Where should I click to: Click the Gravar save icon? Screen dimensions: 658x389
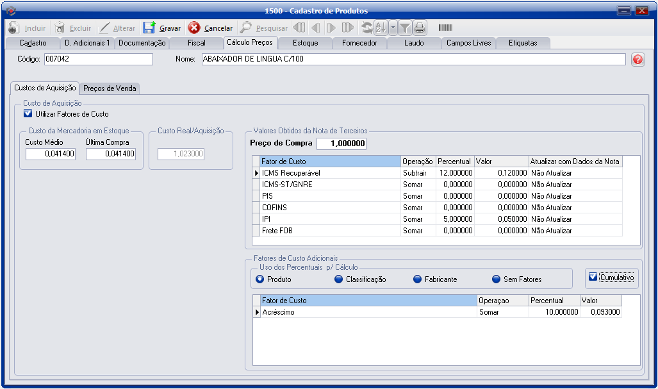pos(149,28)
